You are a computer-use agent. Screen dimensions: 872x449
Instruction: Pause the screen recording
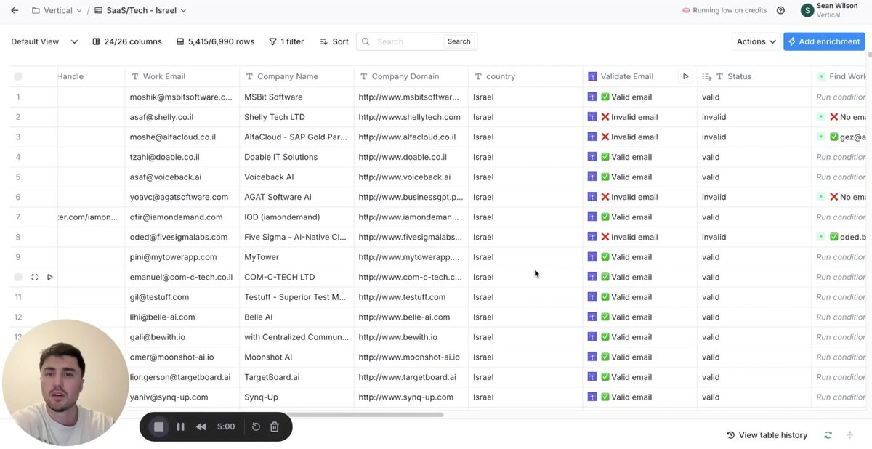pos(180,426)
